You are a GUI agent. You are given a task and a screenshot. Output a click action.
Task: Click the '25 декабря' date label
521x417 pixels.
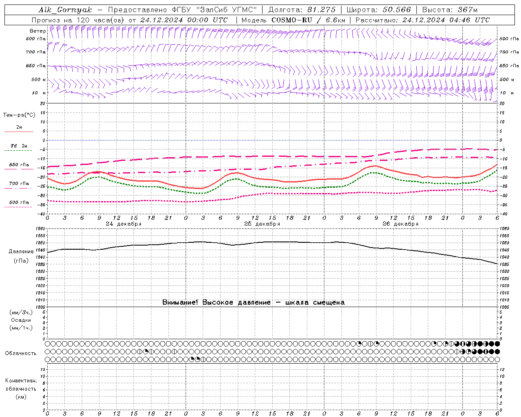click(262, 224)
